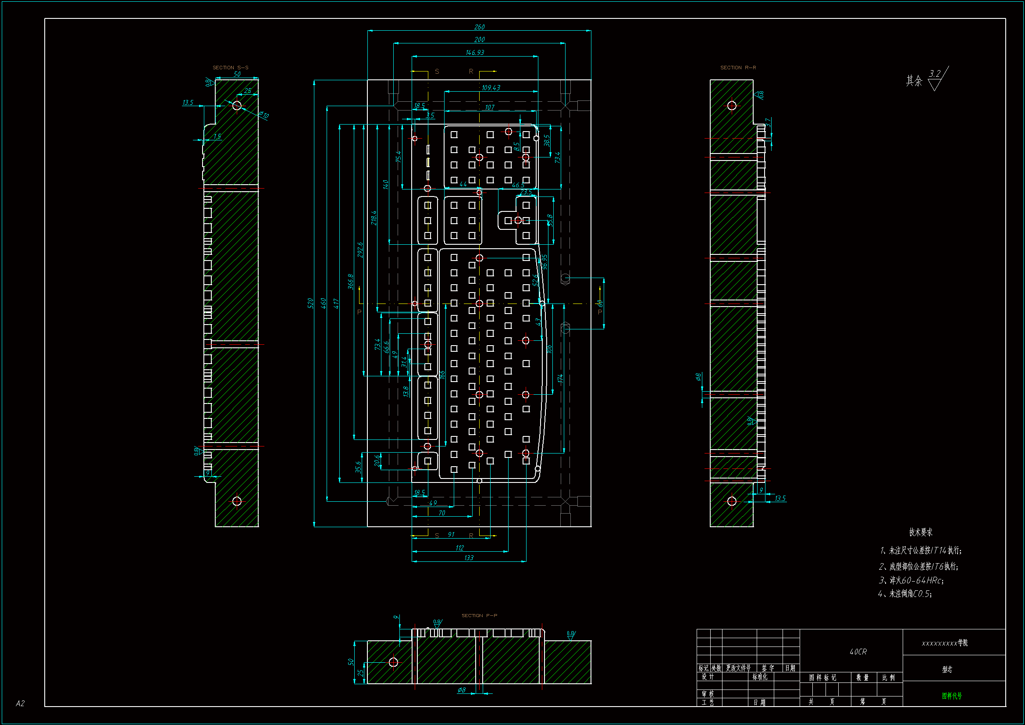Click the SECTION P-P label

[479, 615]
